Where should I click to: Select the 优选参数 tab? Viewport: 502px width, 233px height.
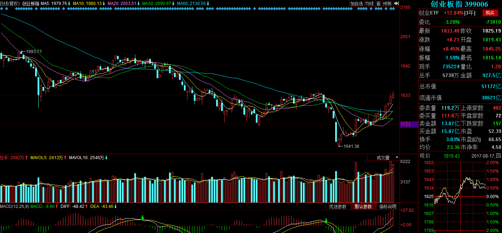pyautogui.click(x=338, y=206)
